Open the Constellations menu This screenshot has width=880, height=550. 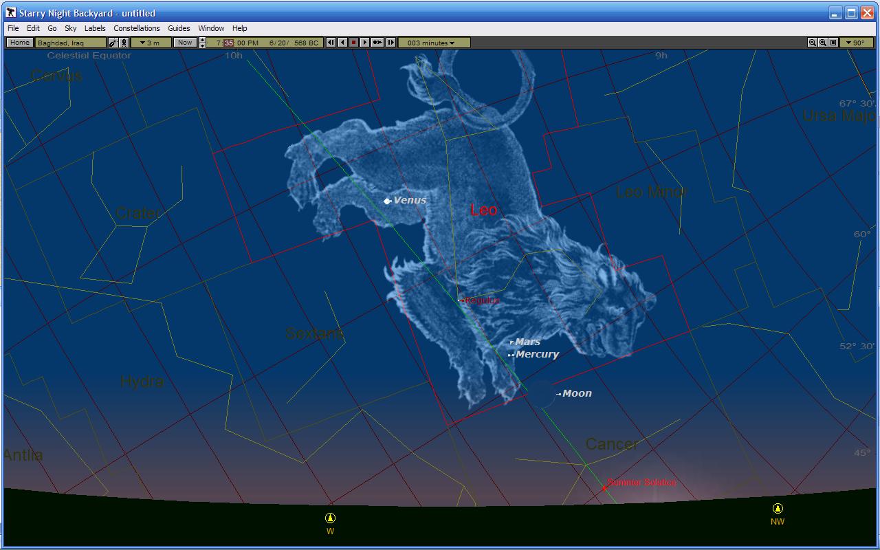click(137, 28)
